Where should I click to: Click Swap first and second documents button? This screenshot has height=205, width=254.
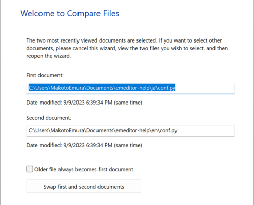click(x=84, y=187)
